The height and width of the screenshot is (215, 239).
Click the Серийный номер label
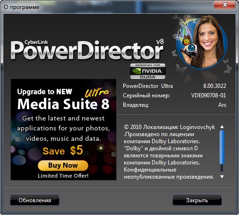click(146, 95)
